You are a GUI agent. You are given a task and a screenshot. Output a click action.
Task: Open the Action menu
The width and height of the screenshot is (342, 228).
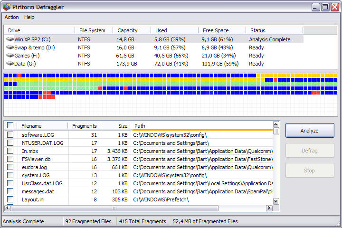click(x=11, y=17)
